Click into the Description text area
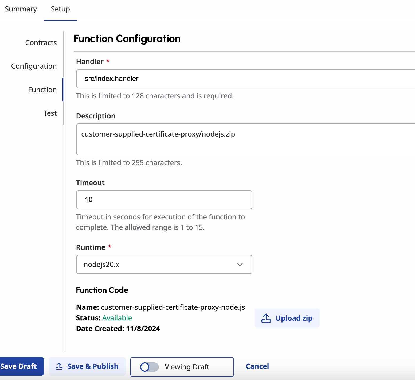Viewport: 415px width, 380px height. (x=245, y=139)
